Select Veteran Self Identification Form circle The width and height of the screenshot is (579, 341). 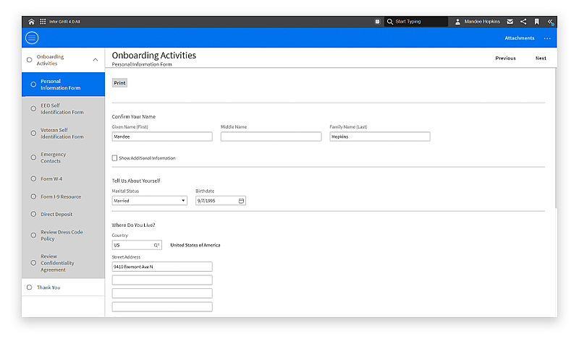click(33, 133)
